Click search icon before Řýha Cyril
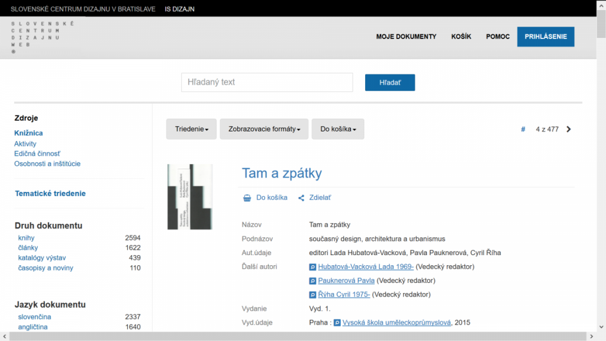 coord(313,295)
